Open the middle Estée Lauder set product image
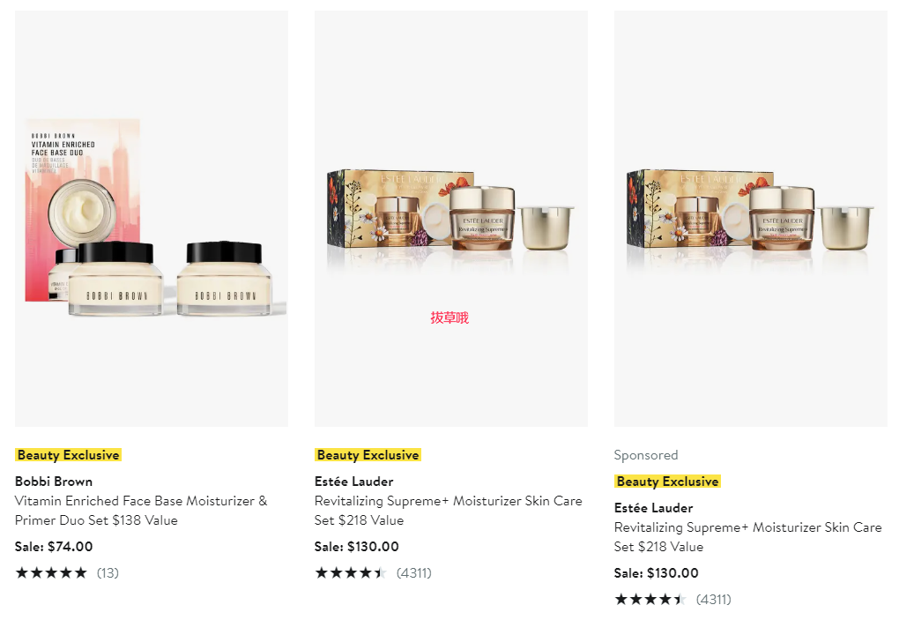This screenshot has height=635, width=899. (x=451, y=219)
